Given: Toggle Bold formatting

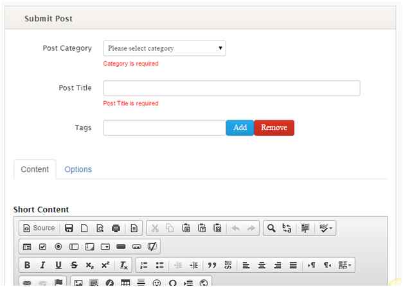Looking at the screenshot, I should click(27, 265).
